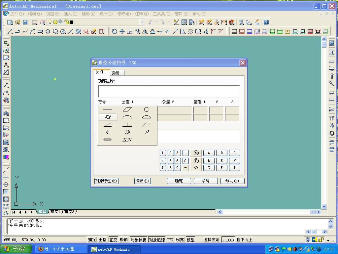This screenshot has width=338, height=254.
Task: Select the Chamfer tool
Action: tap(220, 31)
